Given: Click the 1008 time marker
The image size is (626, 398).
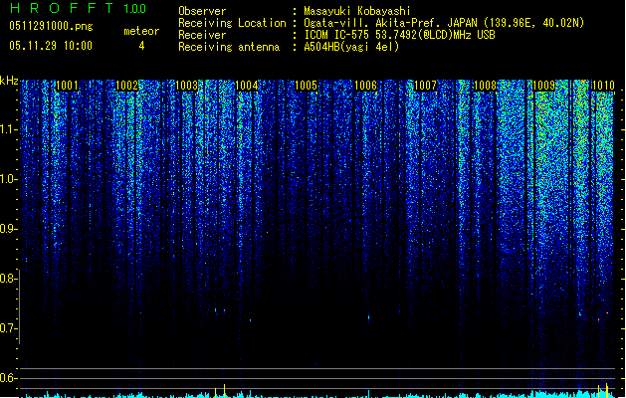Looking at the screenshot, I should tap(485, 85).
